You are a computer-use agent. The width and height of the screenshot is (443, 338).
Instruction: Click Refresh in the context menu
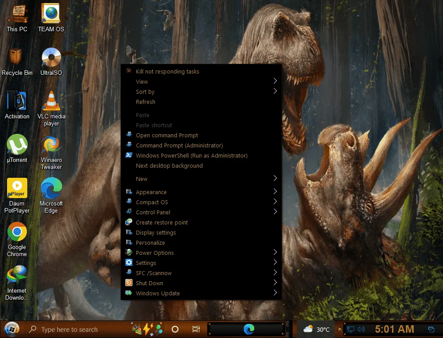[201, 102]
